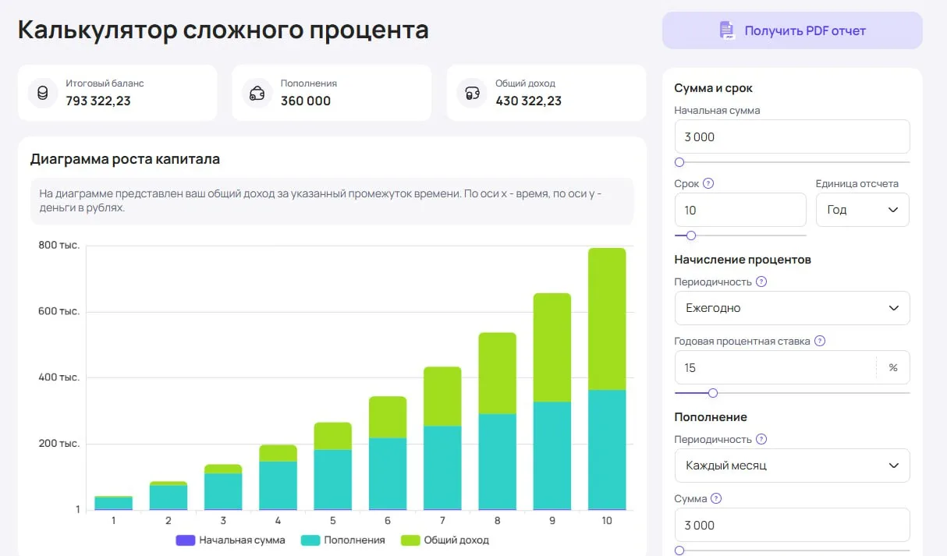Toggle the Общий доход legend series
947x556 pixels.
[445, 540]
